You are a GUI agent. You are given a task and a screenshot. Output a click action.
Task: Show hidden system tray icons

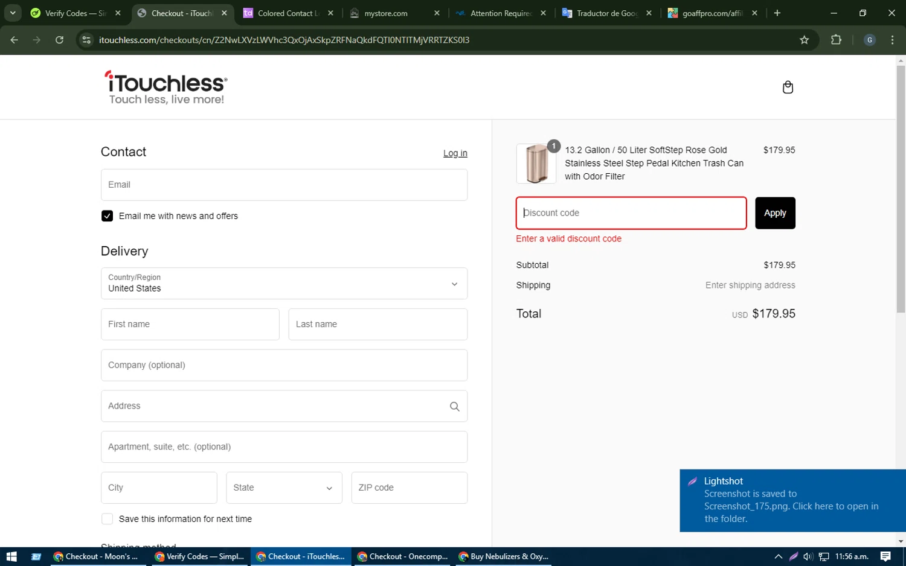point(778,556)
